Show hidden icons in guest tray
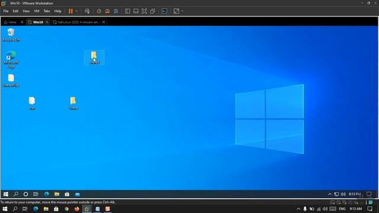This screenshot has height=213, width=379. (330, 194)
